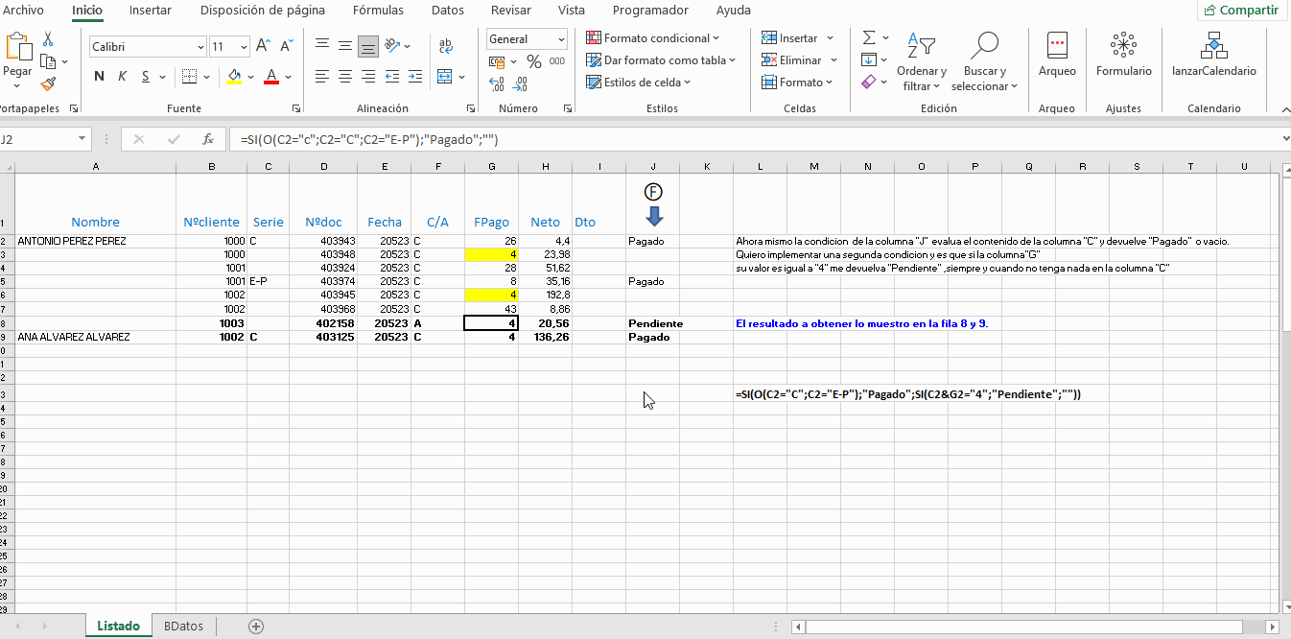Viewport: 1291px width, 639px height.
Task: Apply the red font color button
Action: (x=271, y=77)
